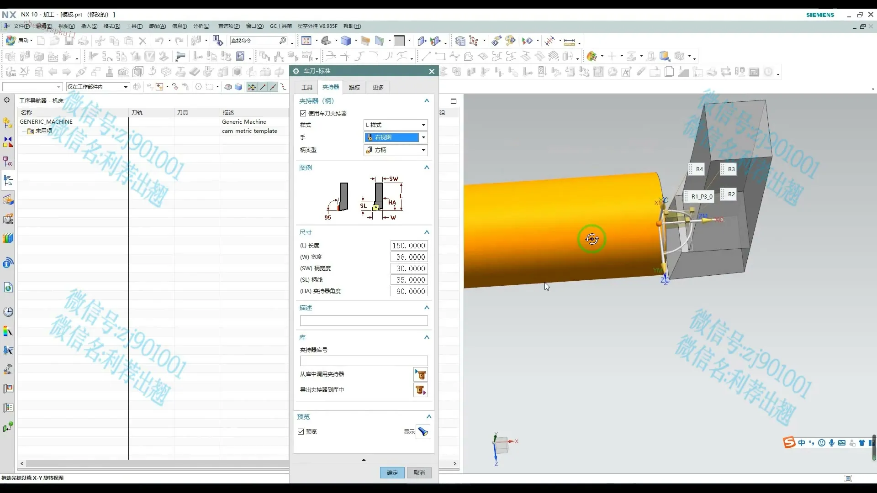Click the navigator settings gear icon
The width and height of the screenshot is (877, 493).
[x=7, y=100]
